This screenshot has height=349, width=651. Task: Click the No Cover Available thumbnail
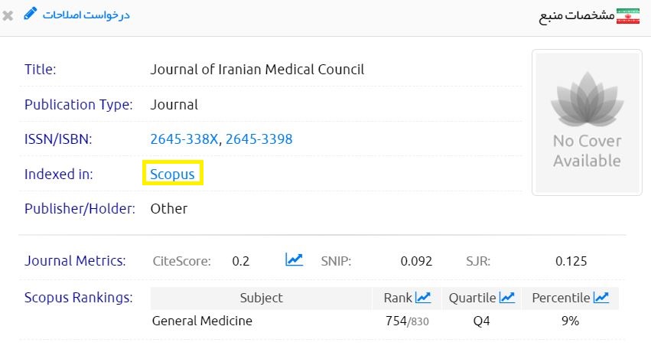pyautogui.click(x=587, y=122)
